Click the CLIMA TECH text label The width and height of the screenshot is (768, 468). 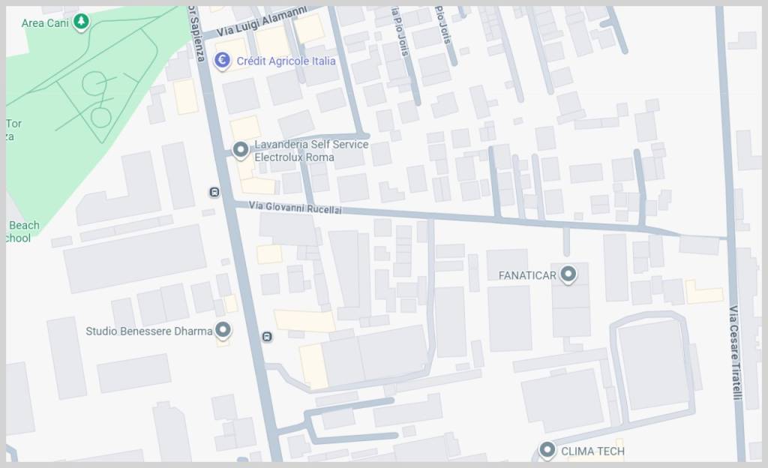(592, 451)
